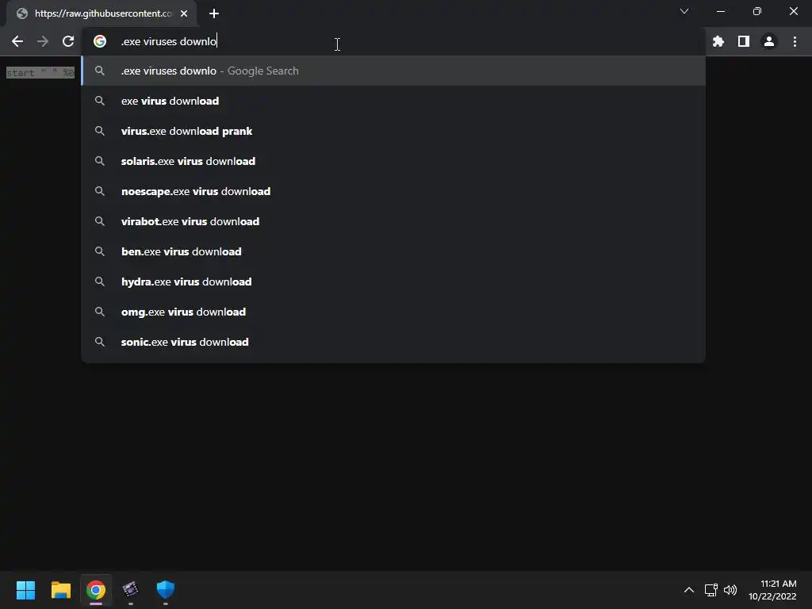Click search icon beside 'sonic.exe virus download'
The image size is (812, 609).
click(100, 342)
